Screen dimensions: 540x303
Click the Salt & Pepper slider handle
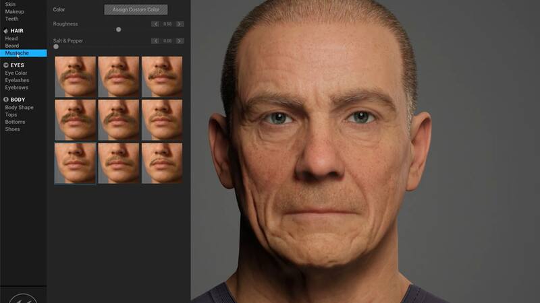pyautogui.click(x=56, y=46)
